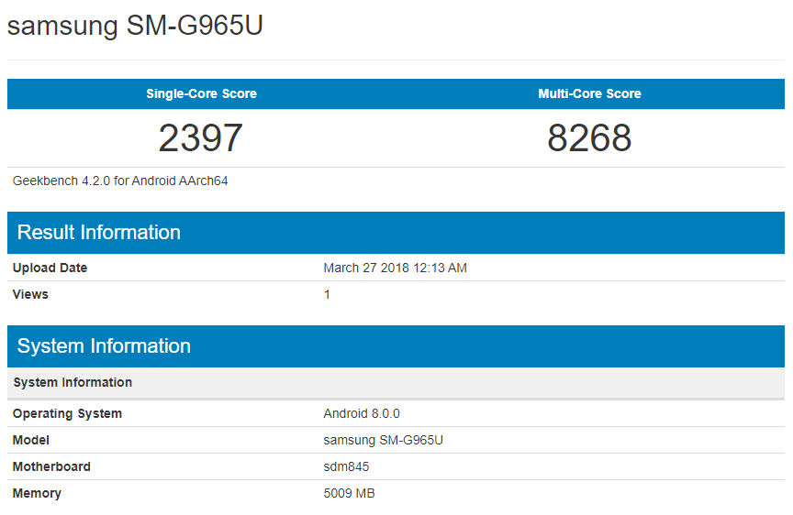
Task: Click the Motherboard label
Action: click(51, 466)
